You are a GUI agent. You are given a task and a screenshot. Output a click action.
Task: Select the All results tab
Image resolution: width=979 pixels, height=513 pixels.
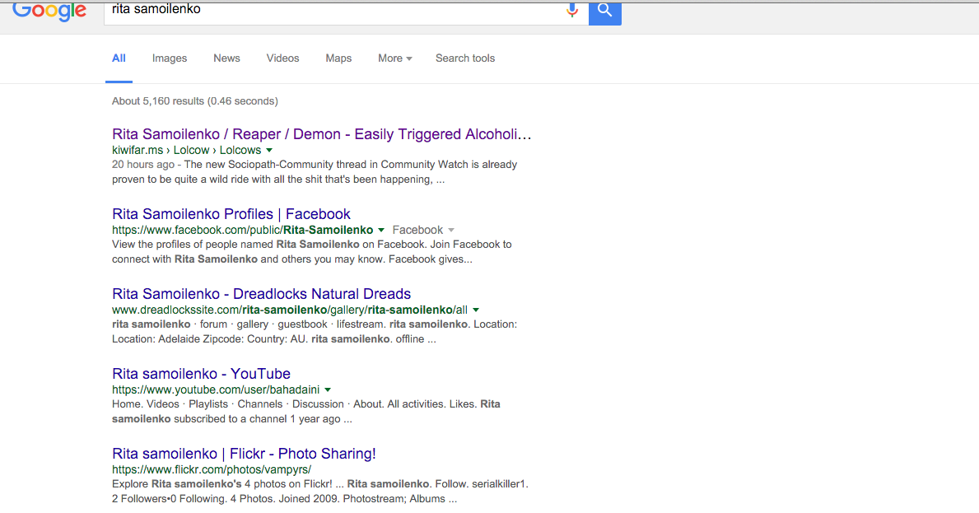click(x=119, y=58)
